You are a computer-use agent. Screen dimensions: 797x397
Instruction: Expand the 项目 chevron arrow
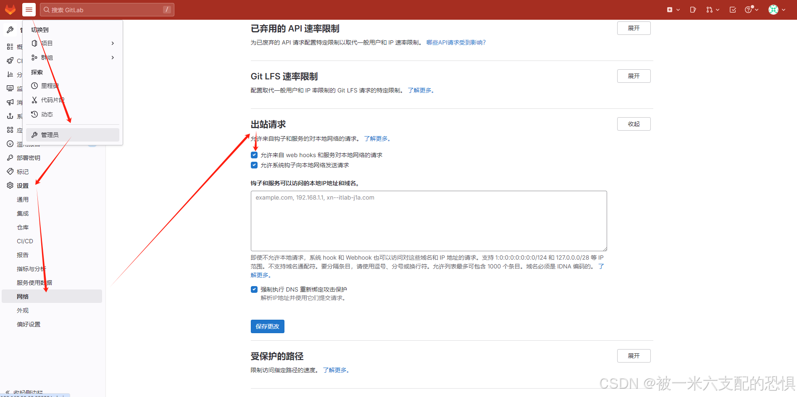click(113, 43)
